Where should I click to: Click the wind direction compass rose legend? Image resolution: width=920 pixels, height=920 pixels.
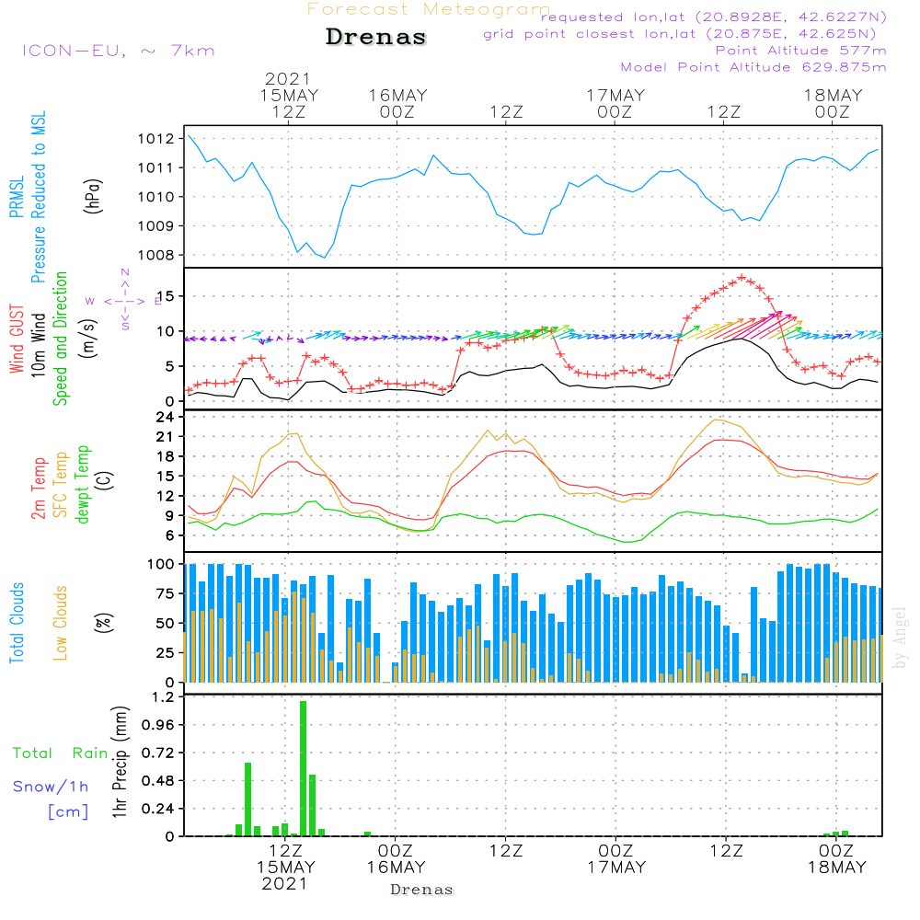(x=124, y=301)
